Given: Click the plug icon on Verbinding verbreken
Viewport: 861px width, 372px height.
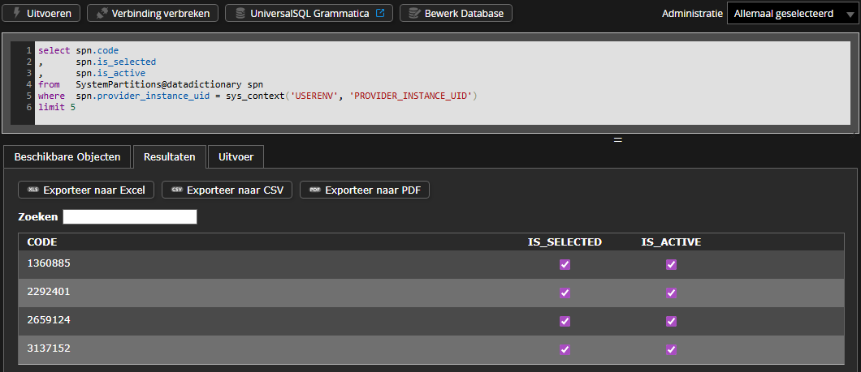Looking at the screenshot, I should pyautogui.click(x=102, y=14).
